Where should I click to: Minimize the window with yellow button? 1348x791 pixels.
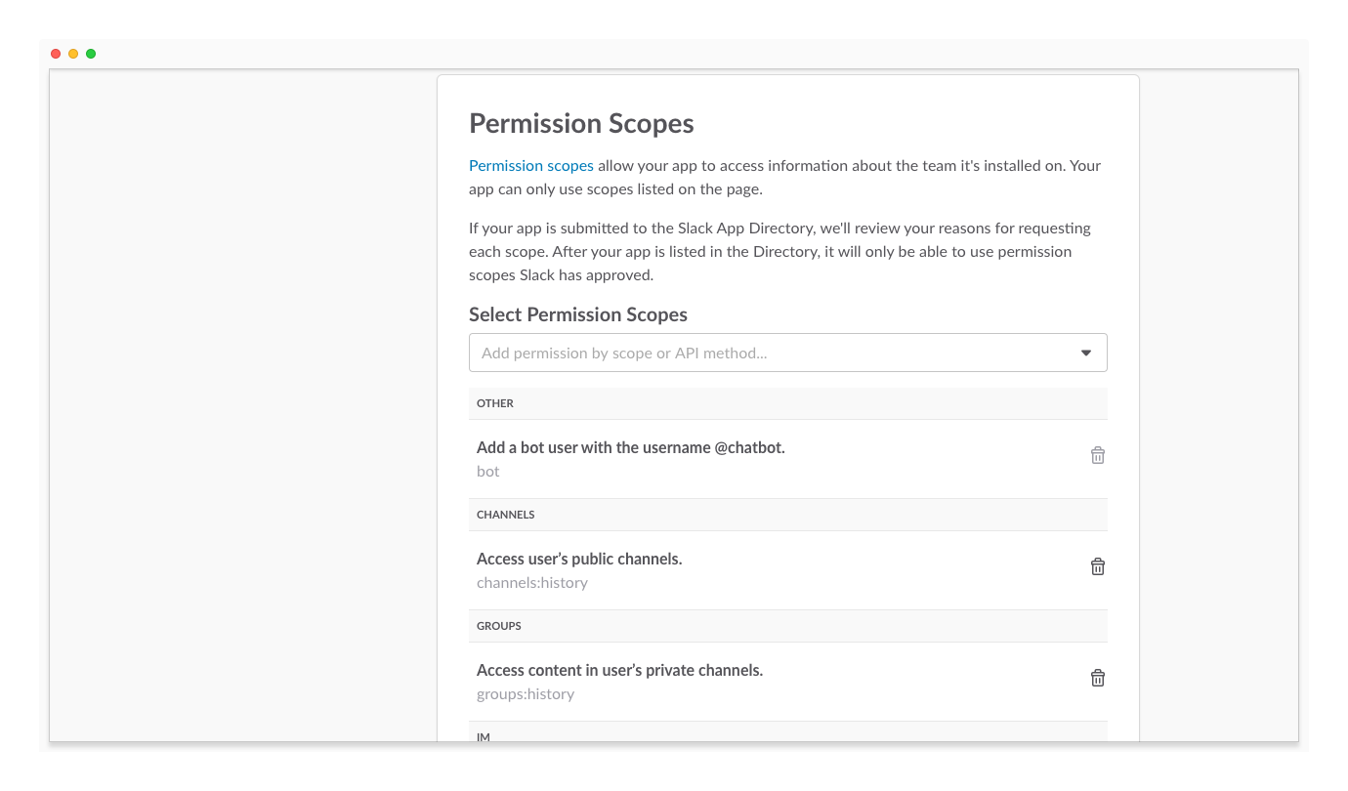click(73, 54)
